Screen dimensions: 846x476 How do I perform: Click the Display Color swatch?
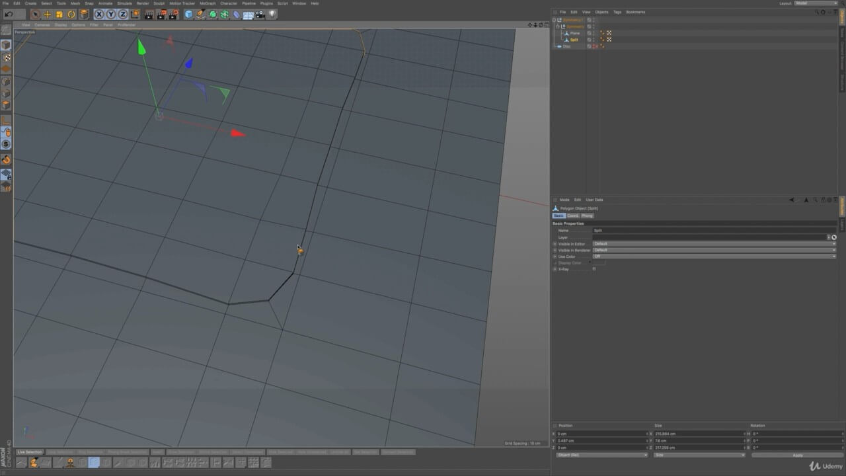pos(599,263)
